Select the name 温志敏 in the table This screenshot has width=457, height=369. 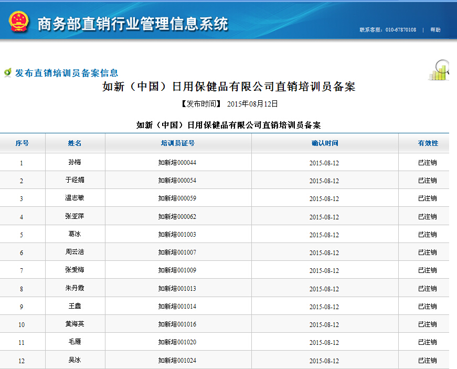coord(75,198)
